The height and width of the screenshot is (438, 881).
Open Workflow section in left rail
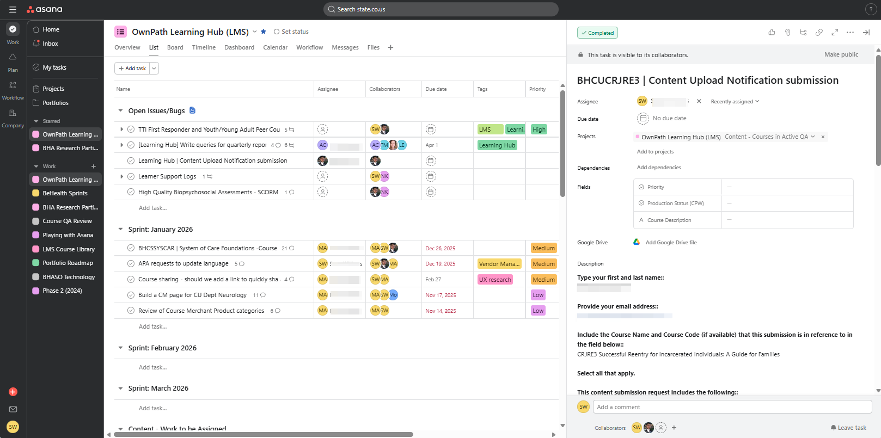13,90
